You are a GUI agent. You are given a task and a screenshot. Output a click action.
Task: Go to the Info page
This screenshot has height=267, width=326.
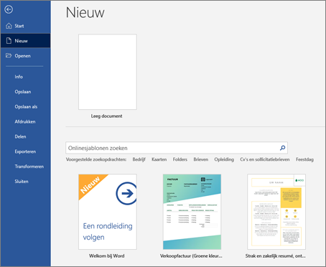(25, 77)
